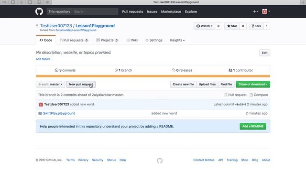Screen dimensions: 306x172
Task: Click the Lesson1Playground repository name link
Action: pos(95,26)
